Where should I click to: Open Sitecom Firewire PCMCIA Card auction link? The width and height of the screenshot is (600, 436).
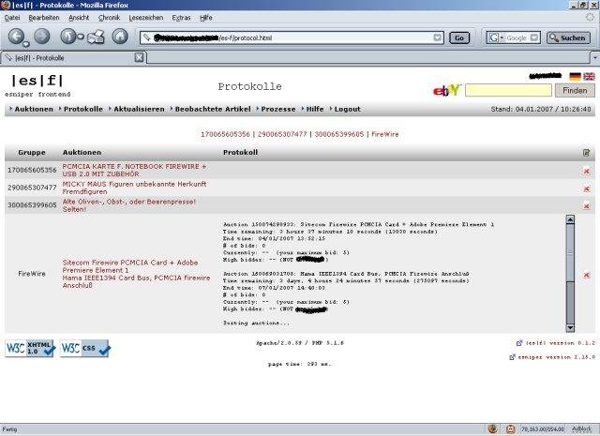[130, 266]
